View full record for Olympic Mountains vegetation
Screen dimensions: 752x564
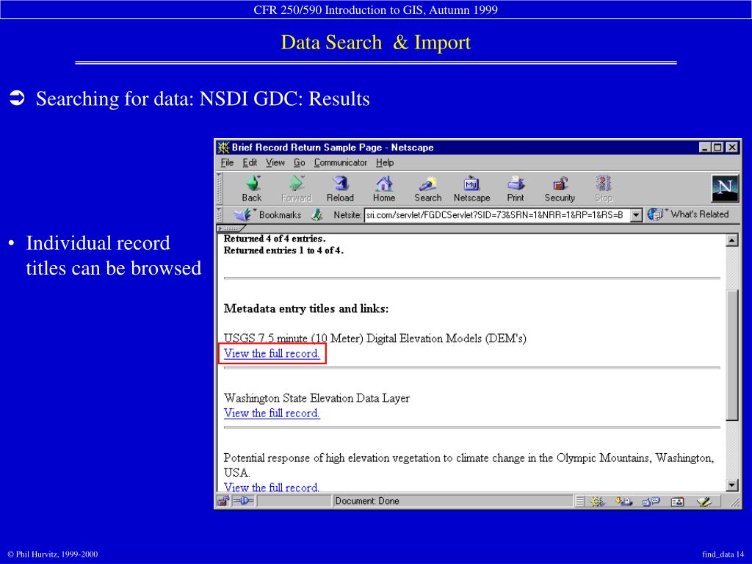(x=272, y=488)
